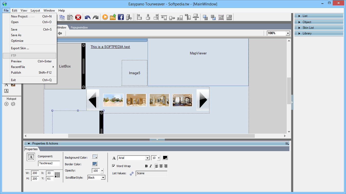Redo the last undone action
Screen dimensions: 346x194
pyautogui.click(x=96, y=17)
